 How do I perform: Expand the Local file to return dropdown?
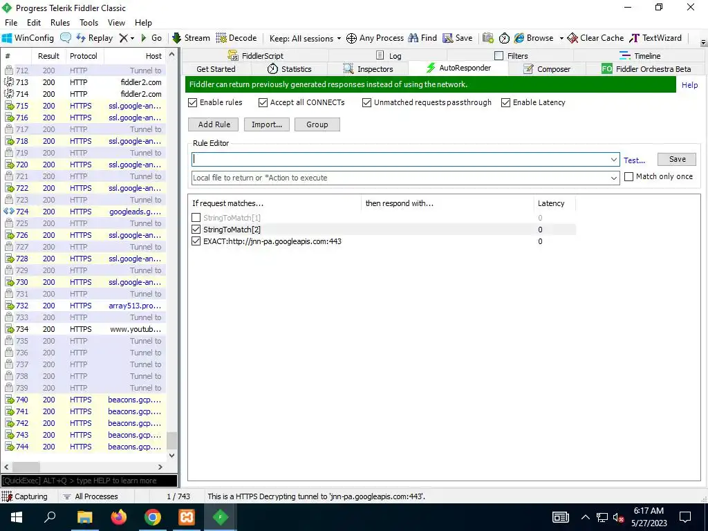[614, 178]
